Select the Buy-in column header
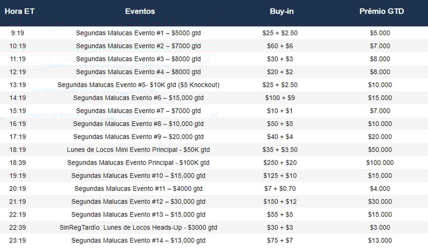The width and height of the screenshot is (428, 251). pos(281,12)
